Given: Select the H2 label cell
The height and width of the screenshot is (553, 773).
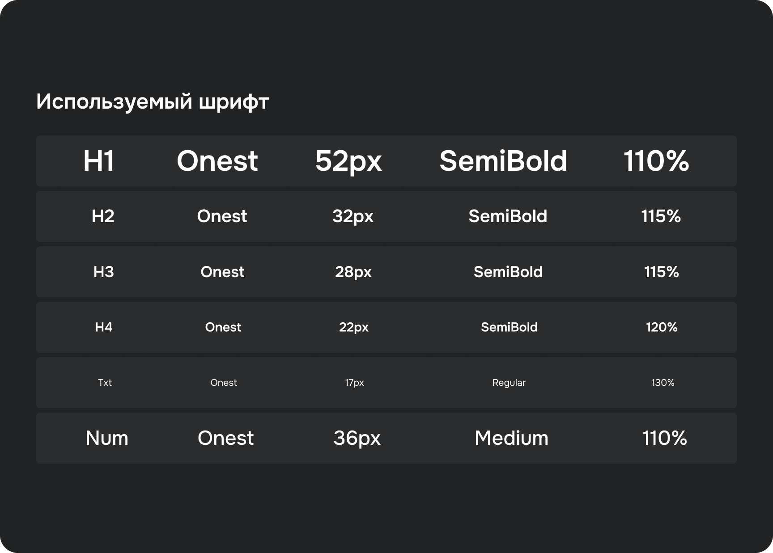Looking at the screenshot, I should [x=103, y=216].
